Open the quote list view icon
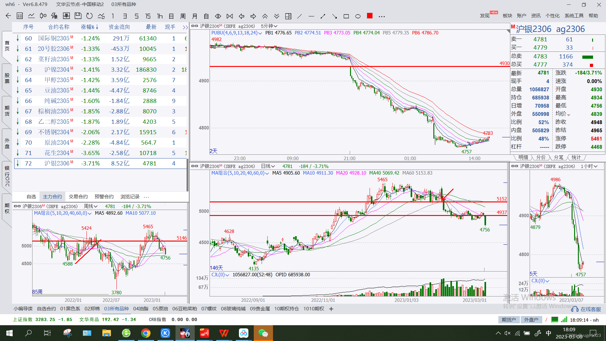The image size is (606, 341). [20, 16]
